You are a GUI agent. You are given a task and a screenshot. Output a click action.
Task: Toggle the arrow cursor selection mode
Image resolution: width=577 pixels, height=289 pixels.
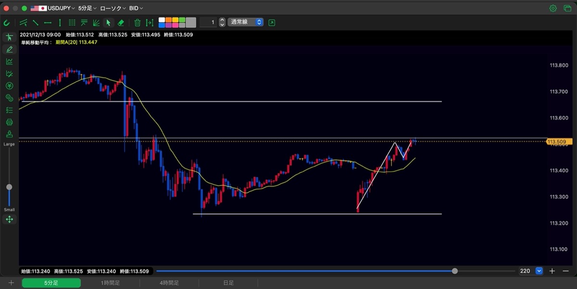coord(108,23)
